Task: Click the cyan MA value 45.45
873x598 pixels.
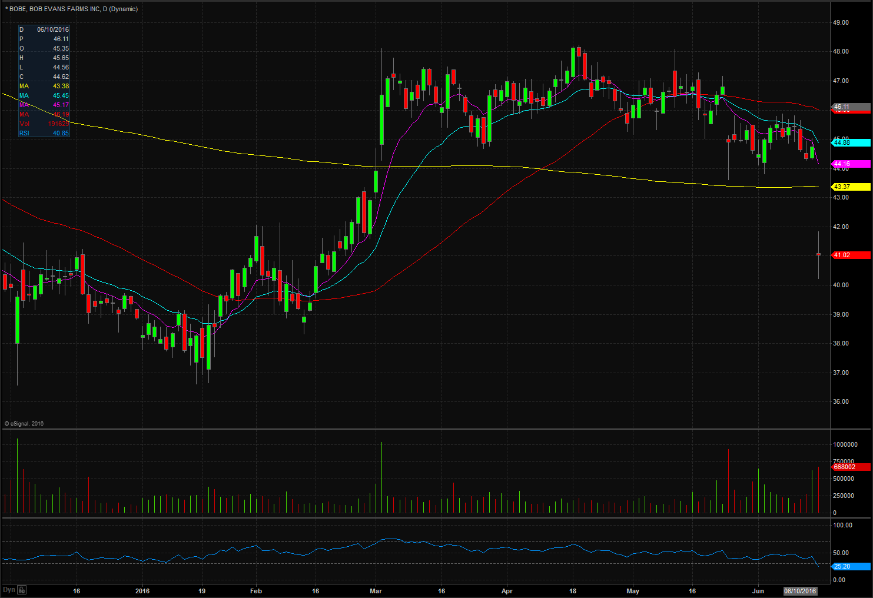Action: click(x=61, y=95)
